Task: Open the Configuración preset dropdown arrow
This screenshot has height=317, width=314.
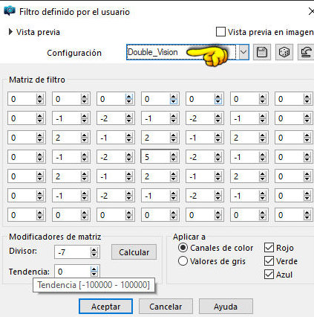Action: click(x=243, y=52)
